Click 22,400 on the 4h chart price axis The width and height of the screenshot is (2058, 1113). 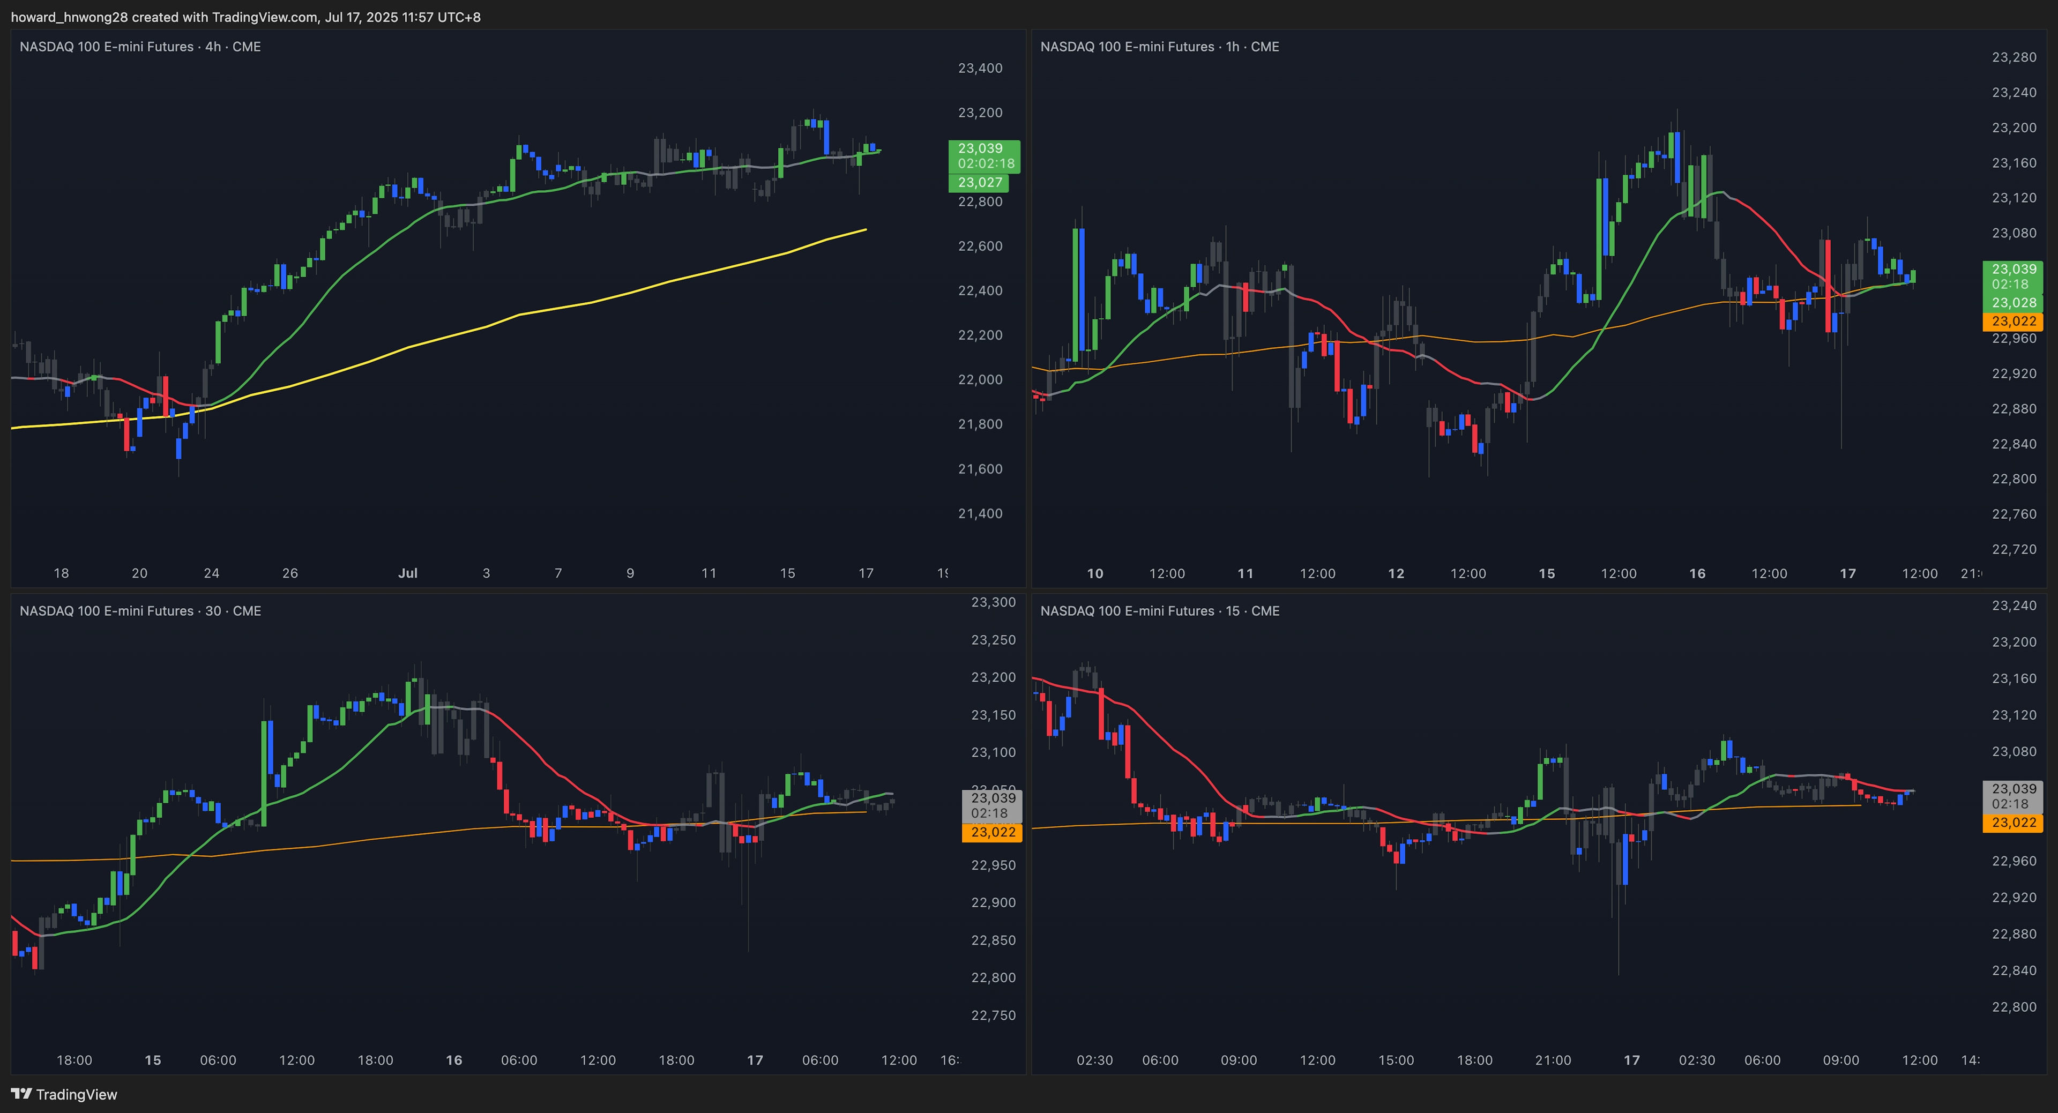[x=980, y=291]
